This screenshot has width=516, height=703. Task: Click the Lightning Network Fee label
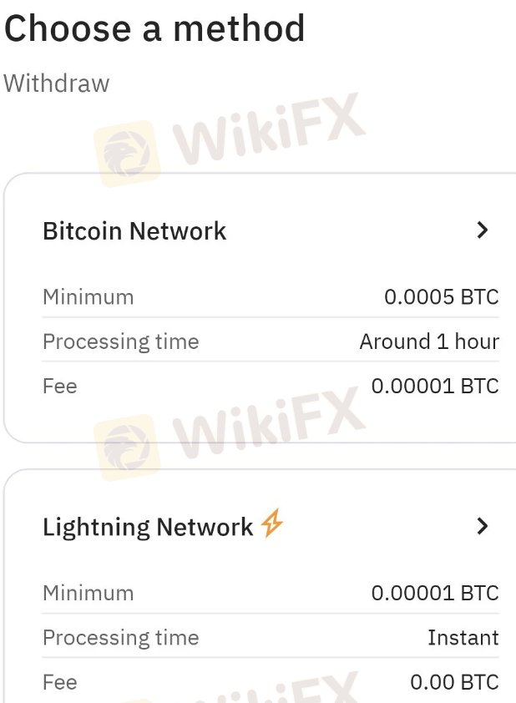click(x=59, y=682)
